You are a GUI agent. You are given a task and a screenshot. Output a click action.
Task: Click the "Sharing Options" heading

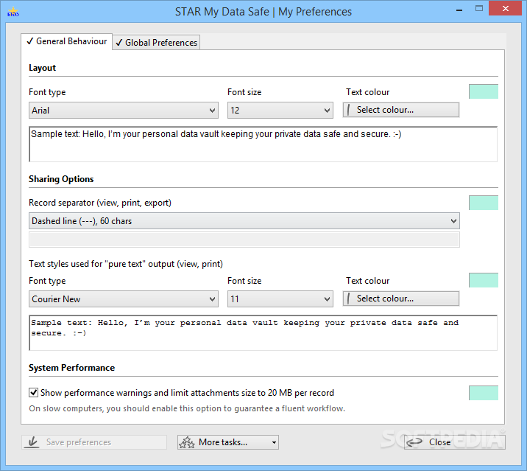61,179
